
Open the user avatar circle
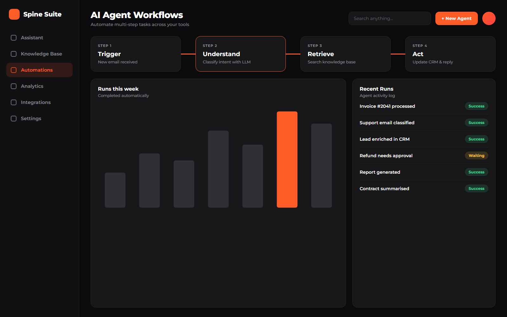[489, 18]
